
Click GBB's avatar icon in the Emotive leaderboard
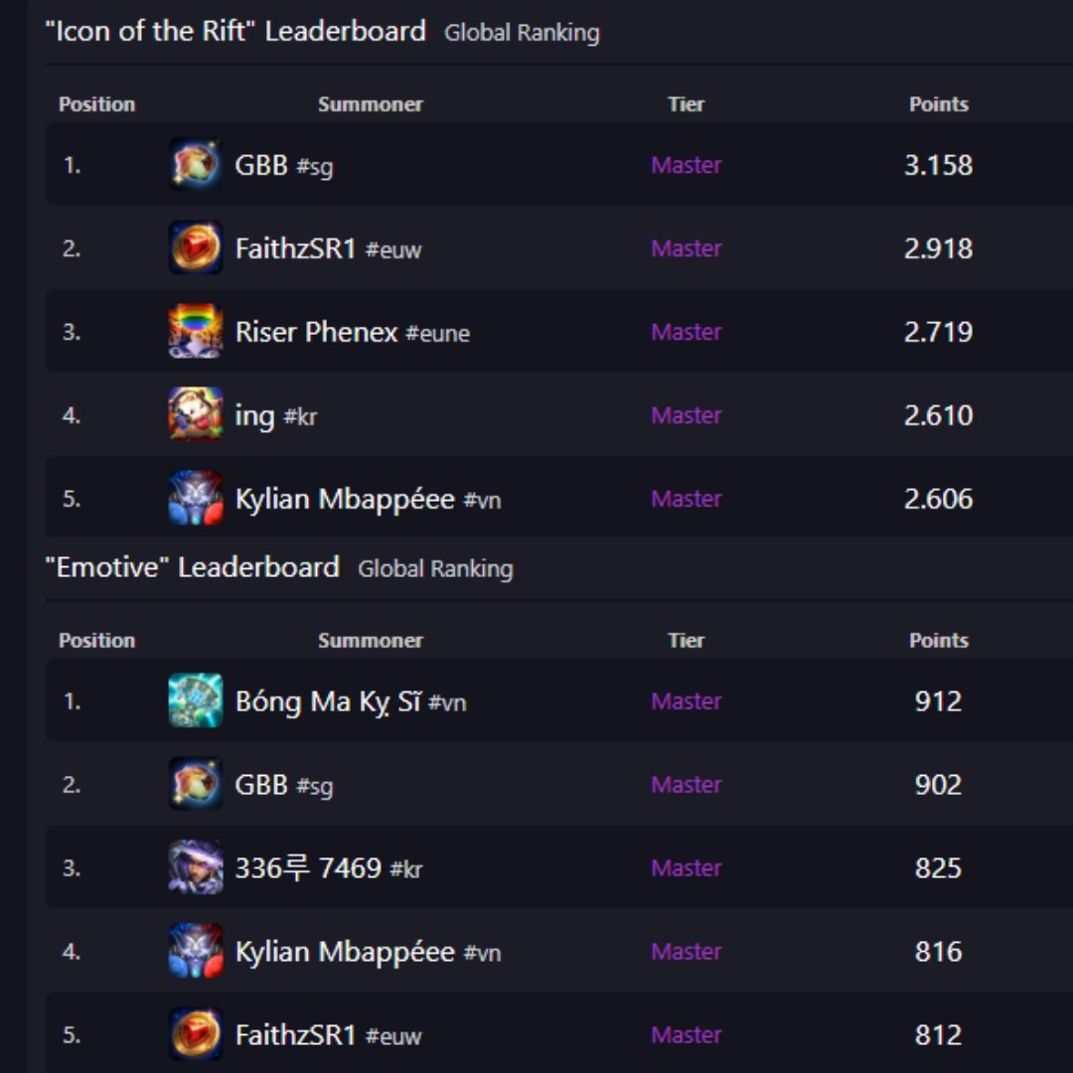[x=196, y=784]
